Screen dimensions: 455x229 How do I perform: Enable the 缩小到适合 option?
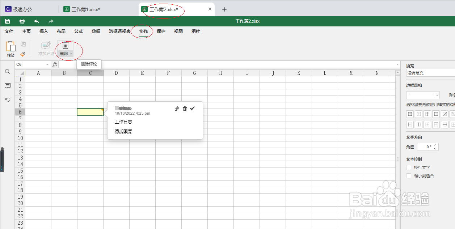point(409,175)
